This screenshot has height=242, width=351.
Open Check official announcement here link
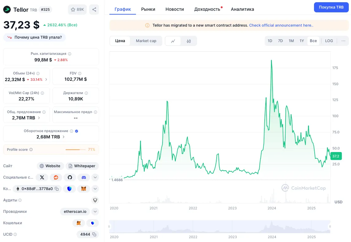coord(281,25)
